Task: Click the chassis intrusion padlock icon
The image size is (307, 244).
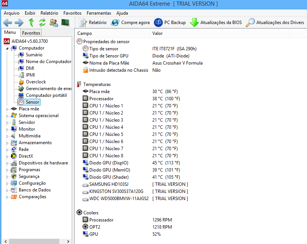Action: pos(85,70)
